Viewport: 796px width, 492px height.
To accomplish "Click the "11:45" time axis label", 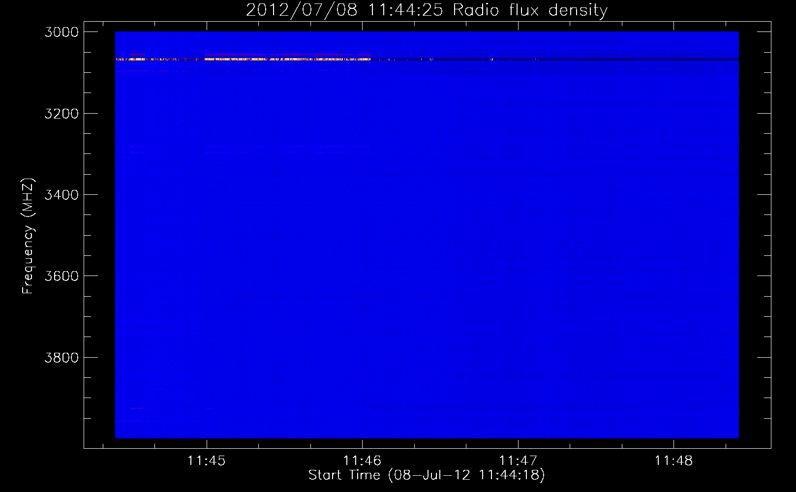I will (x=207, y=461).
